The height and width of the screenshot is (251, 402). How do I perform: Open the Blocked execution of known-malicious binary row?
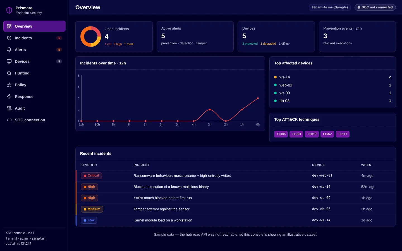click(x=236, y=187)
